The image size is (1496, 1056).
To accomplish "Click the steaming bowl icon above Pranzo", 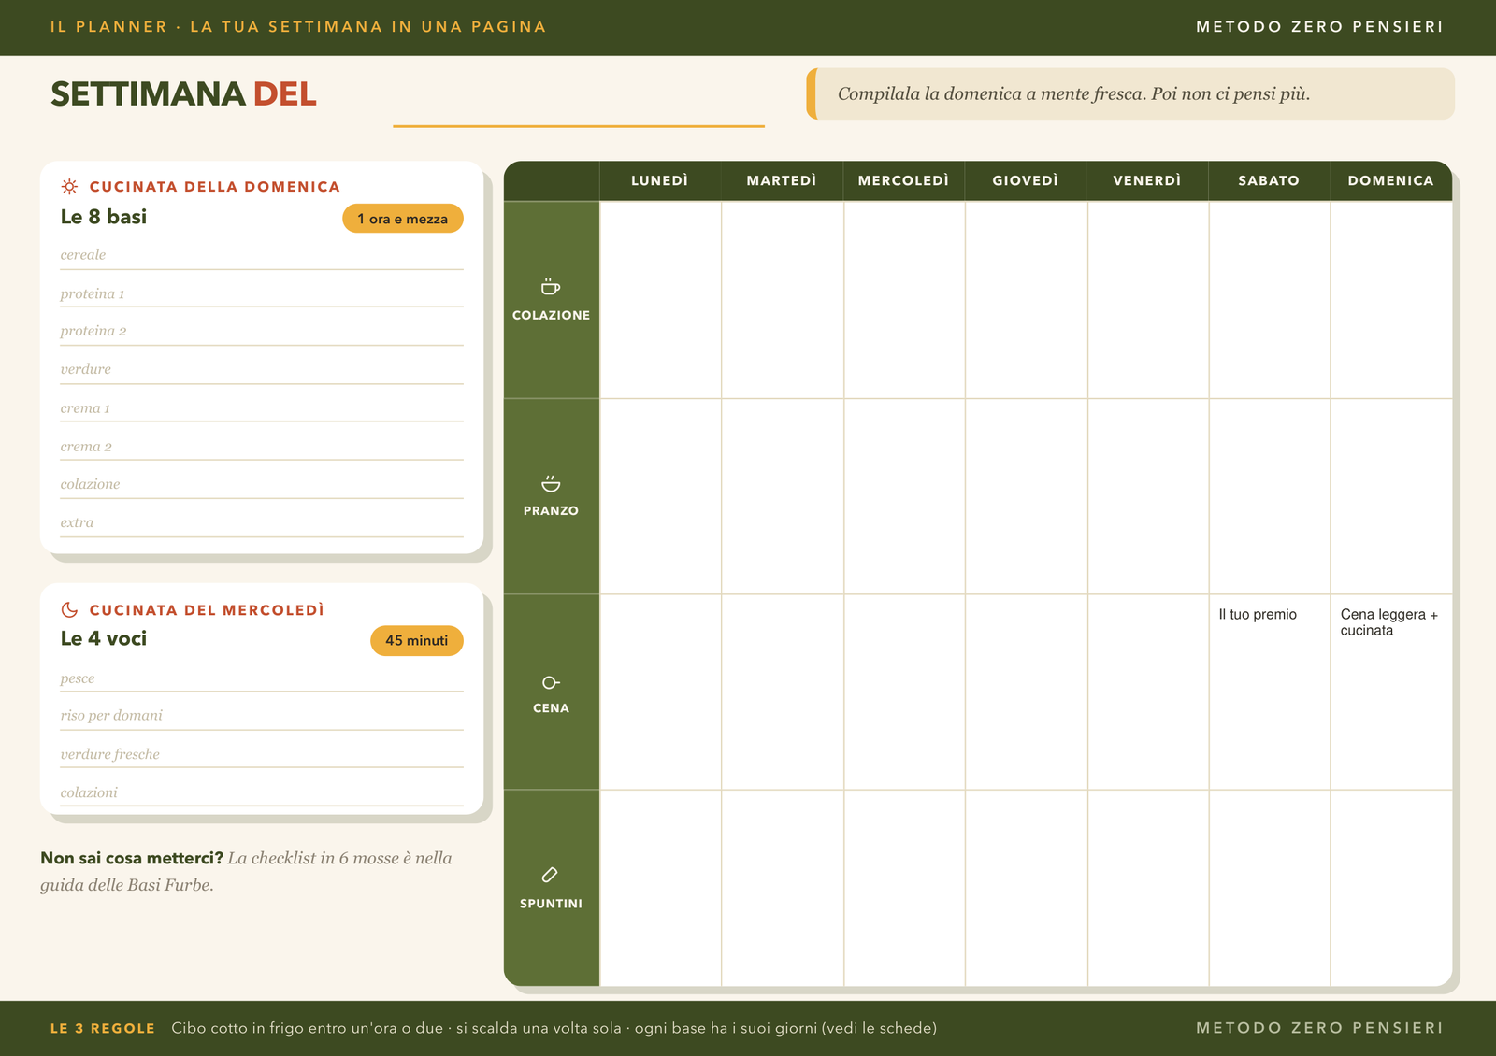I will coord(551,483).
